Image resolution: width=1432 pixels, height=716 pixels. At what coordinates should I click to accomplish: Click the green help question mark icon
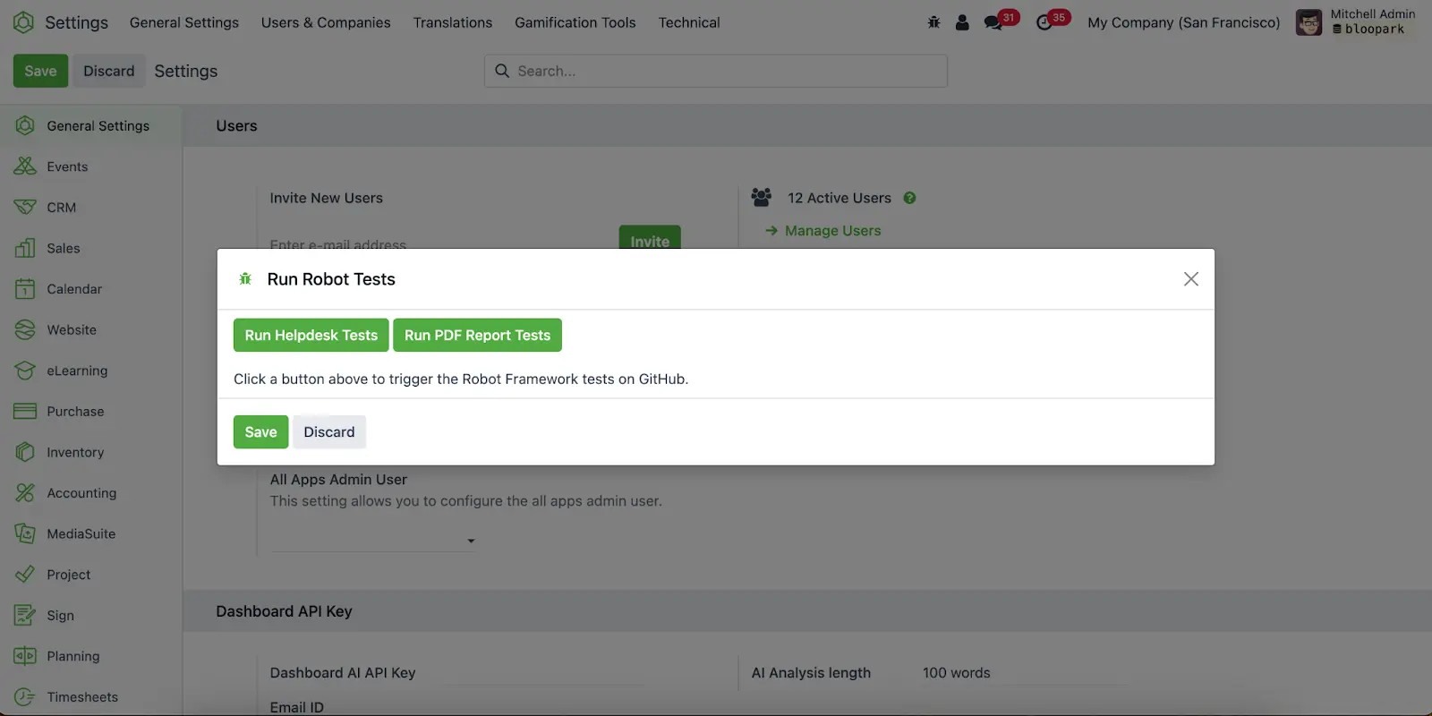[909, 198]
